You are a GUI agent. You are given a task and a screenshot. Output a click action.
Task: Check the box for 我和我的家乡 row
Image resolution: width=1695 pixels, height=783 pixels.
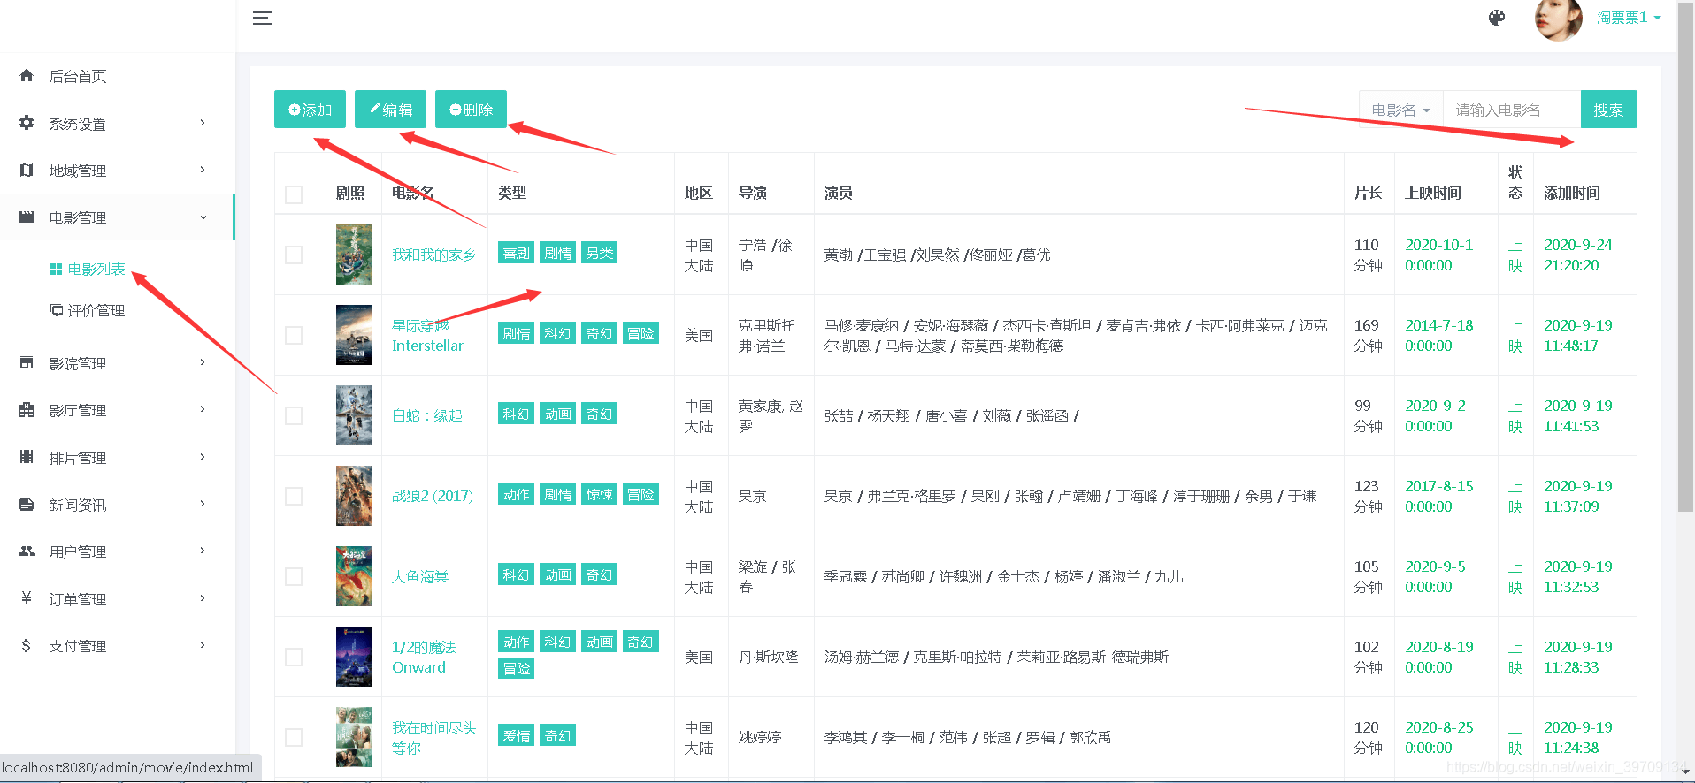point(294,255)
